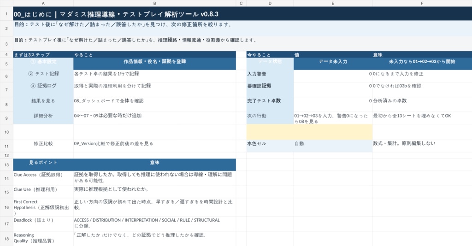Click cell '各テスト卓の結果を1行で記録'
This screenshot has width=472, height=246.
click(154, 76)
